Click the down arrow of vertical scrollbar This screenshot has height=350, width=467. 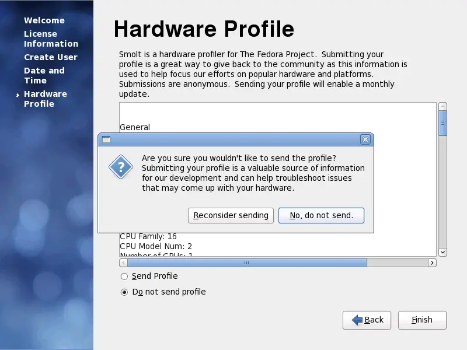click(x=442, y=252)
